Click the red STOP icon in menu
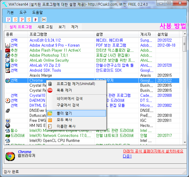 coord(50,90)
